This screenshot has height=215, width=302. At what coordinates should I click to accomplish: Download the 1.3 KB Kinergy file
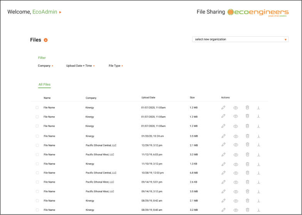pos(259,164)
